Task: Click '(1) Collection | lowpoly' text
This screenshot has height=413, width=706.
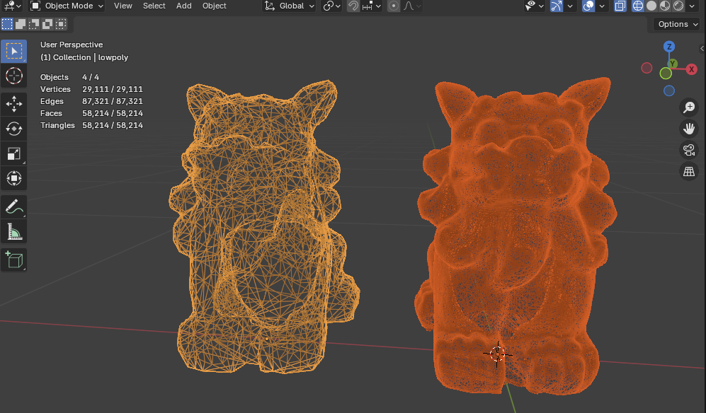Action: click(x=84, y=57)
